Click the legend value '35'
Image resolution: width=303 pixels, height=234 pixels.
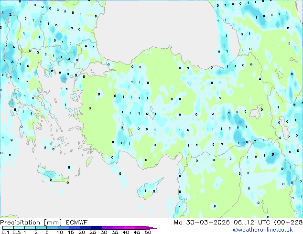coord(115,232)
